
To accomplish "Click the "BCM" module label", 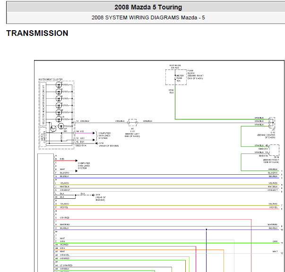I will (x=276, y=157).
